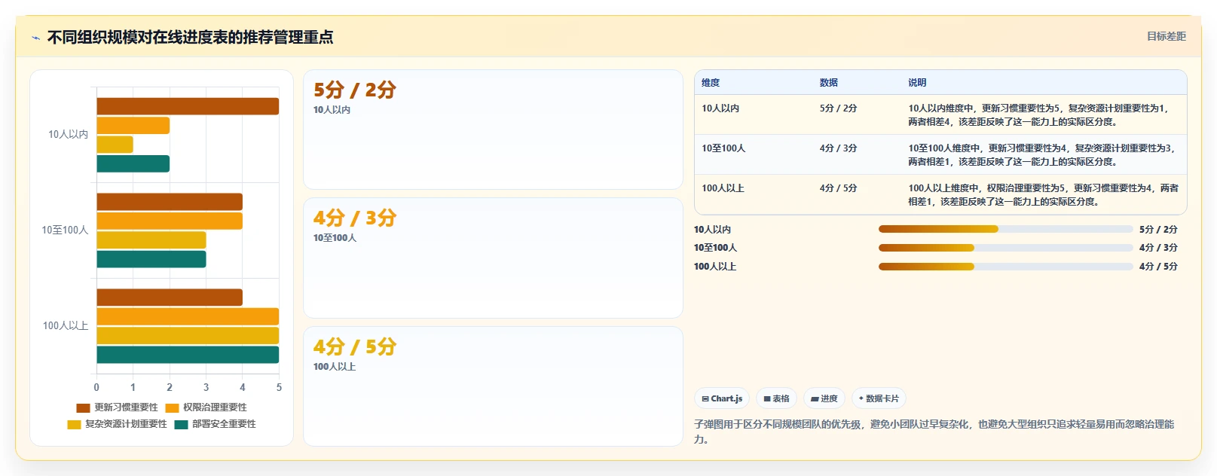Click the 10至100人 label beside the progress bar
Viewport: 1217px width, 476px height.
pos(715,248)
